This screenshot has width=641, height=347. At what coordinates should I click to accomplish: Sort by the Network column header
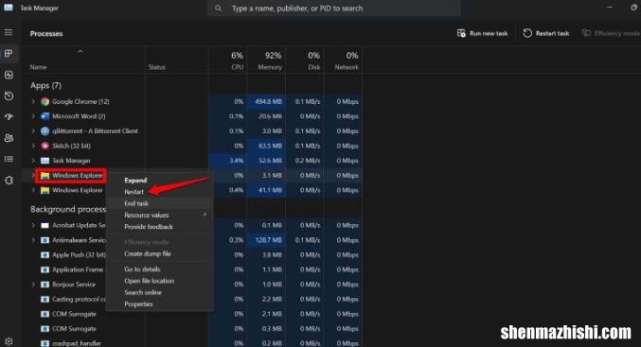[x=347, y=67]
